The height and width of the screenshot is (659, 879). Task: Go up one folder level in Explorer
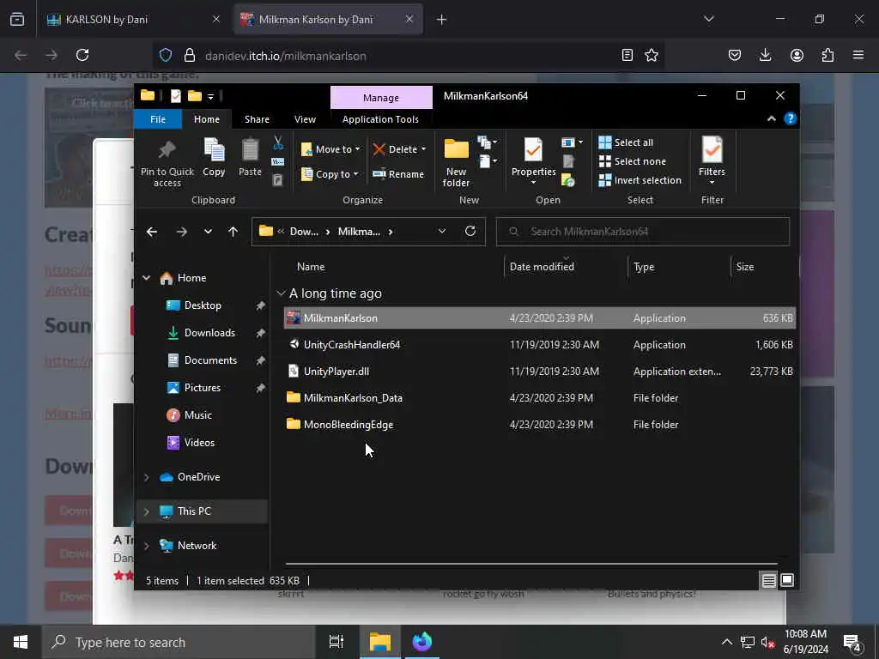coord(233,232)
